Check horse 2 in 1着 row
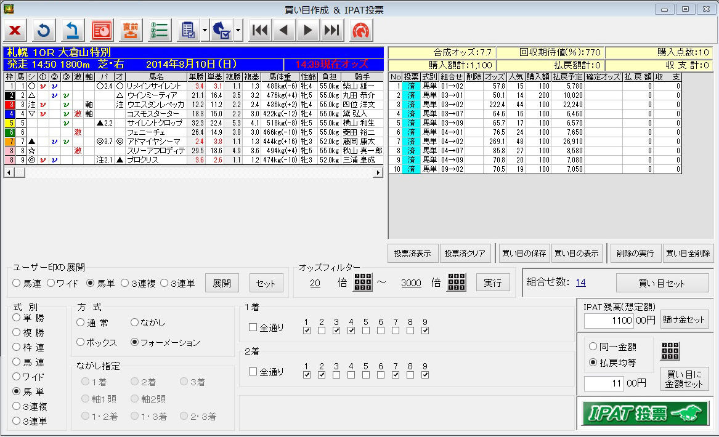The width and height of the screenshot is (719, 437). [322, 331]
